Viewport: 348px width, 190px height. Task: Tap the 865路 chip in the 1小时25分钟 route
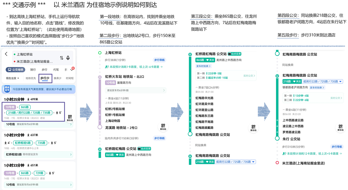tap(25, 107)
